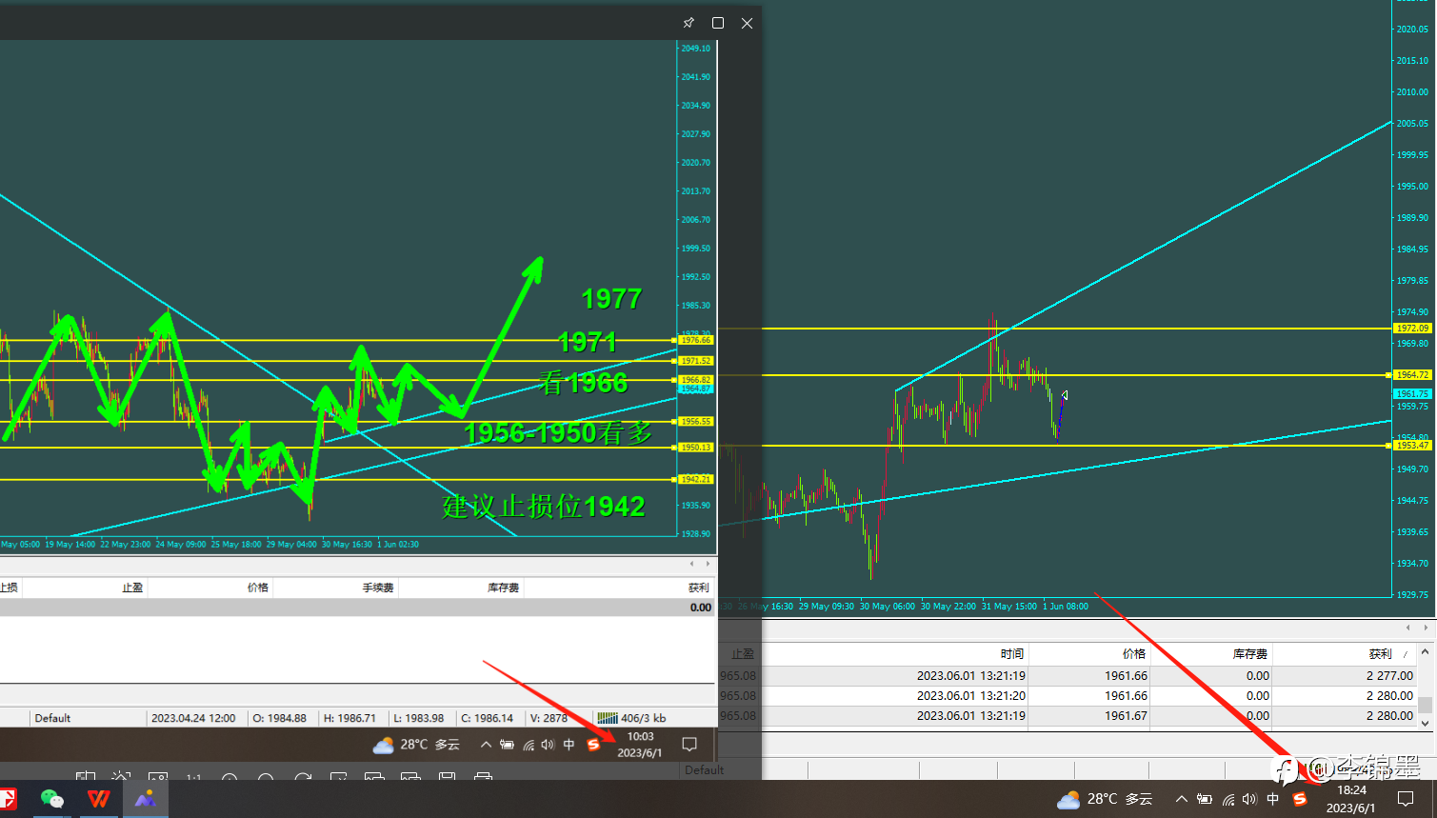This screenshot has width=1437, height=818.
Task: Click the 2 277.00 profit cell
Action: pos(1389,676)
